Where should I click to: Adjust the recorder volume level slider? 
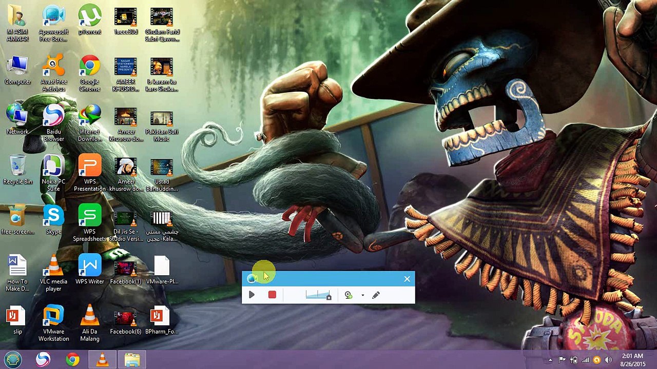coord(318,295)
